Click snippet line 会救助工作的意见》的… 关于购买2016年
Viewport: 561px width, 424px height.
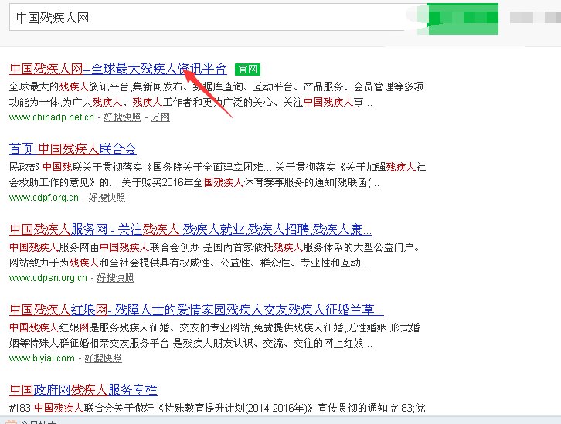[x=194, y=183]
